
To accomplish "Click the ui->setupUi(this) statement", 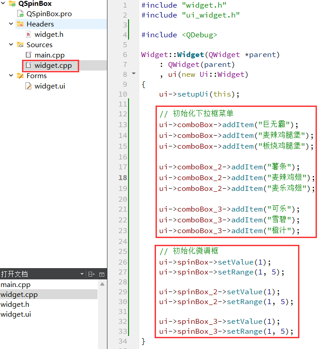I will (x=199, y=94).
